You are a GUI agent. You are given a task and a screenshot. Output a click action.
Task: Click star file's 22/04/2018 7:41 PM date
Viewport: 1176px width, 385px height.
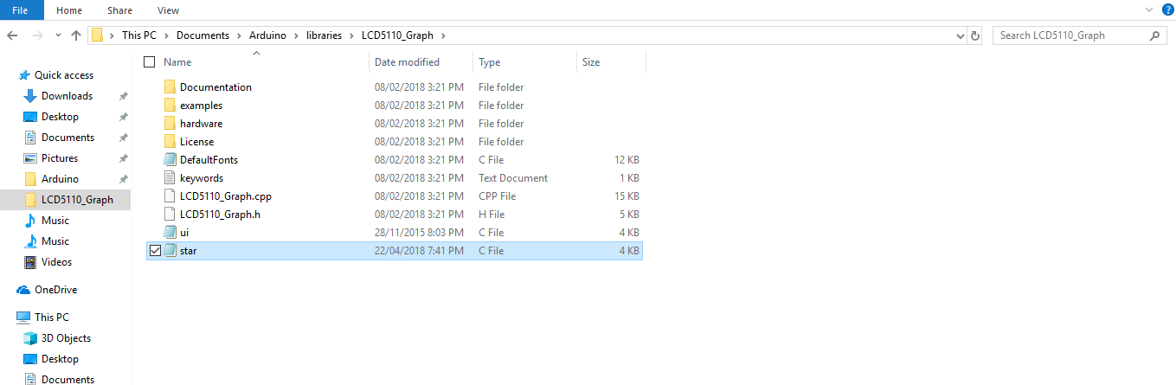pos(419,250)
